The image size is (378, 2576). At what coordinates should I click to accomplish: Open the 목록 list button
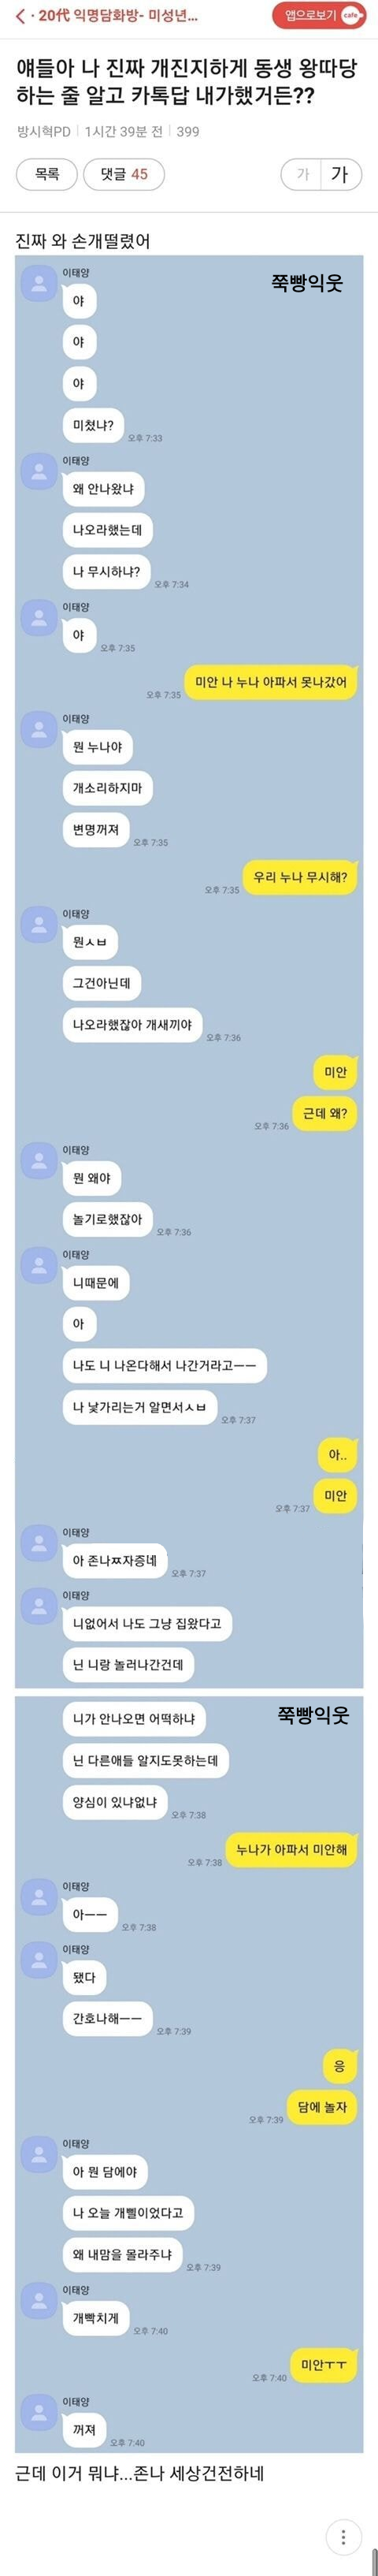click(47, 174)
